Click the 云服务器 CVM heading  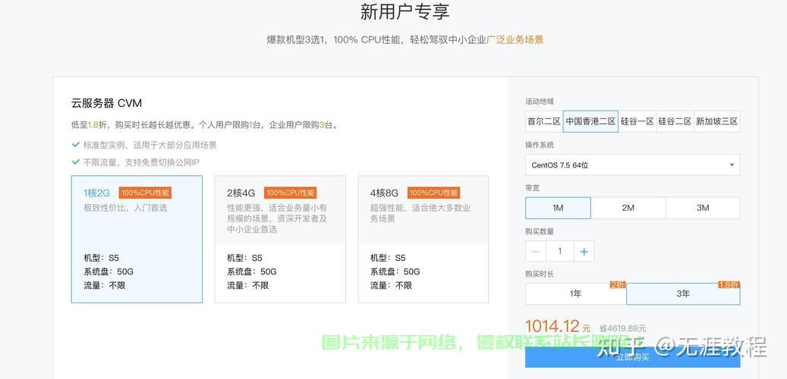coord(106,103)
